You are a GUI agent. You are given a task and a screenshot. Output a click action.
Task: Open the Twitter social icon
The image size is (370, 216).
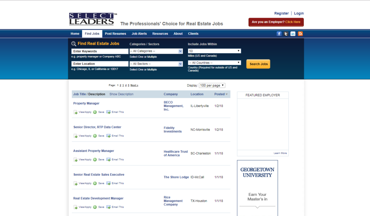point(286,34)
